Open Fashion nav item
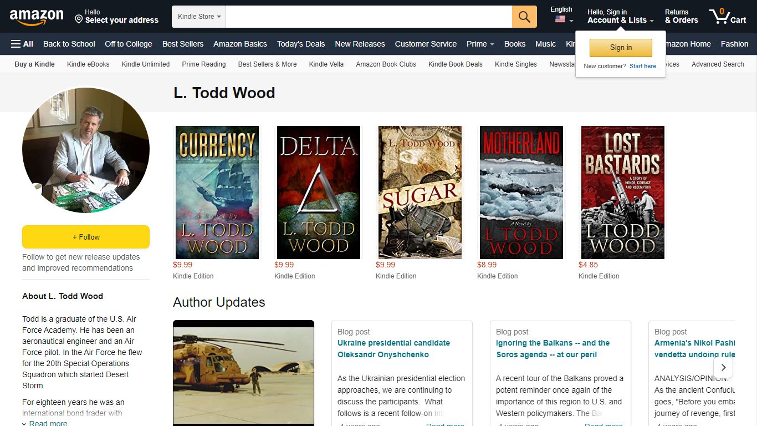The width and height of the screenshot is (757, 426). (734, 44)
